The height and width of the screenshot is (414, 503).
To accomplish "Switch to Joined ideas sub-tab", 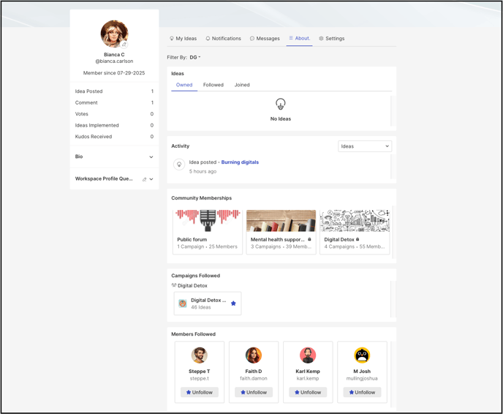I will pos(242,85).
